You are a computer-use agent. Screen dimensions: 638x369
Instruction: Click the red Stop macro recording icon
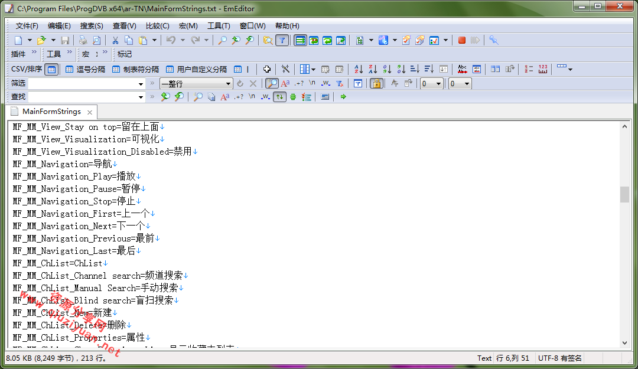click(462, 40)
